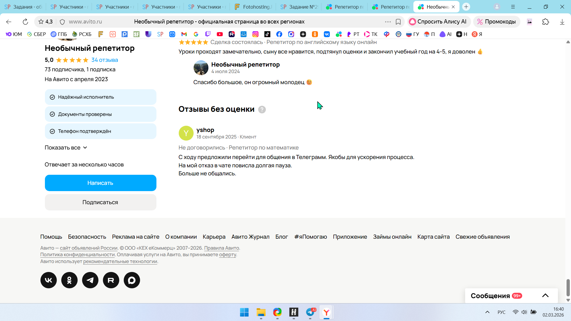Bookmark this page with the bookmark icon
This screenshot has height=321, width=571.
[398, 22]
